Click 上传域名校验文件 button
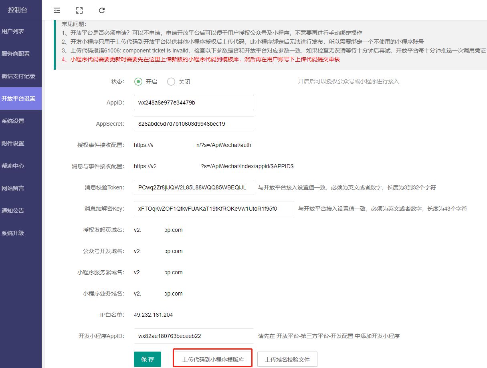Screen dimensions: 487x368 287,359
